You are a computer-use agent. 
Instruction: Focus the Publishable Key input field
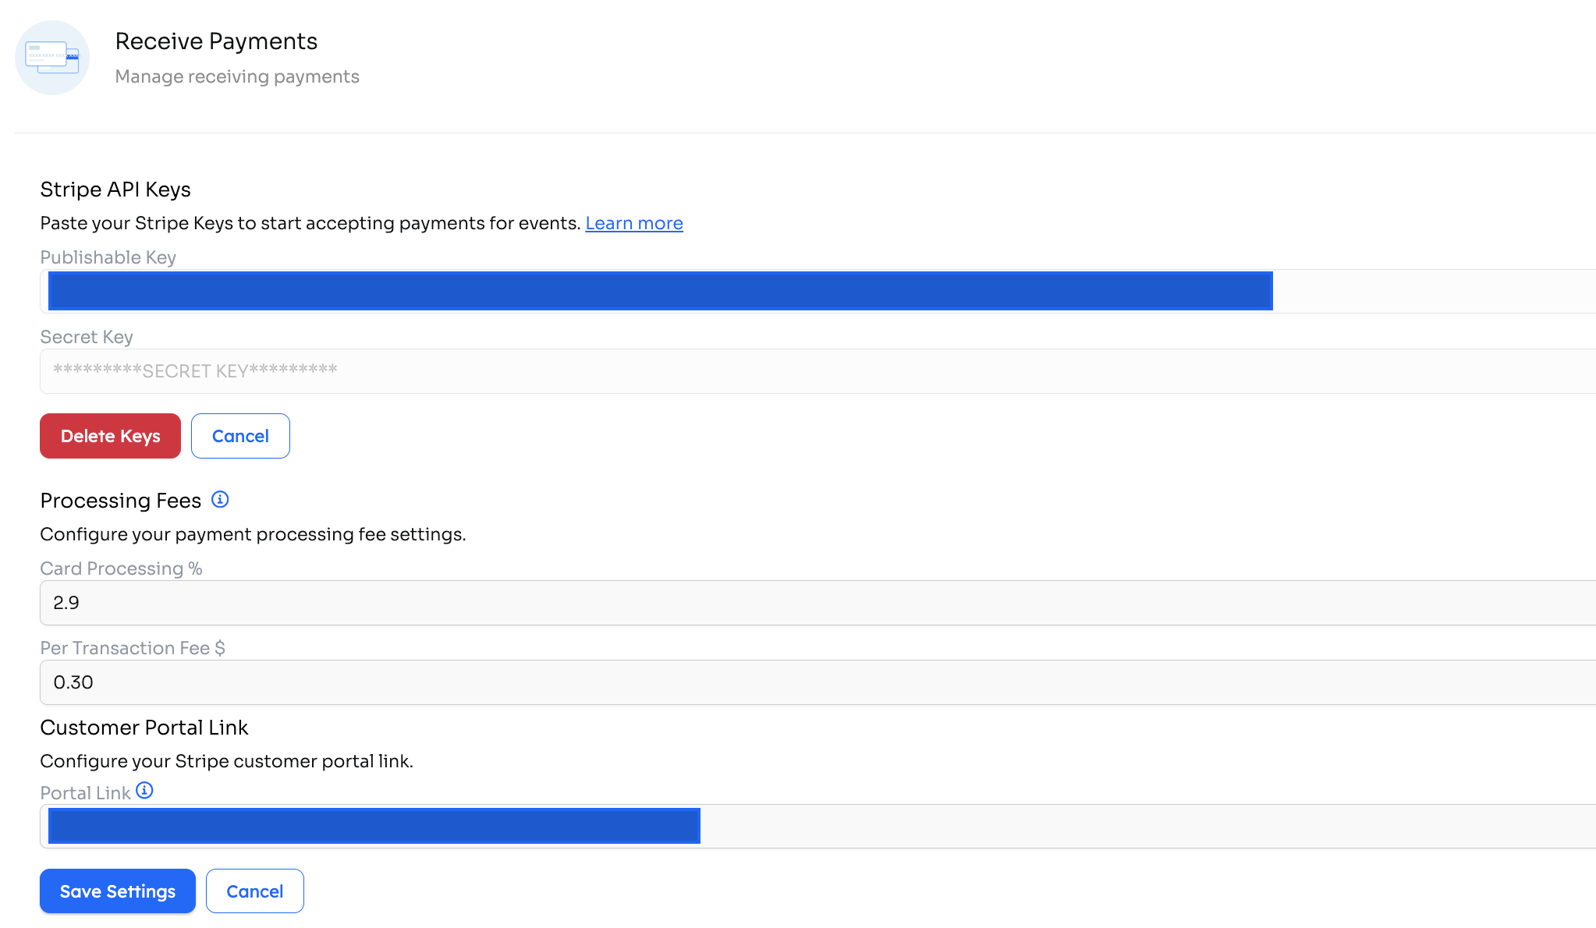pyautogui.click(x=818, y=291)
